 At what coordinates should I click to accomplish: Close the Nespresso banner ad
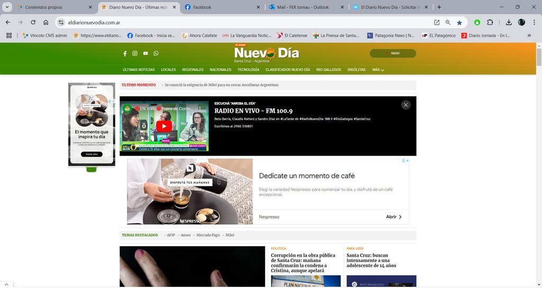(x=407, y=161)
